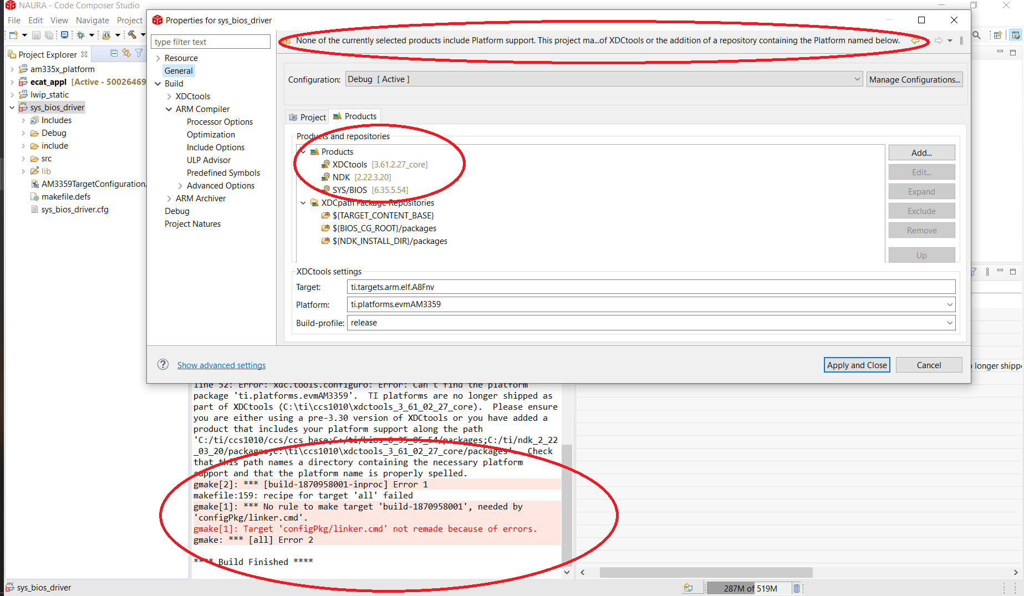
Task: Expand the ARM Archiver node
Action: [x=169, y=198]
